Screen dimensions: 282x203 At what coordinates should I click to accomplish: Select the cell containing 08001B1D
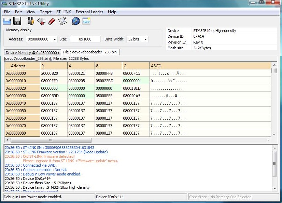coord(136,88)
